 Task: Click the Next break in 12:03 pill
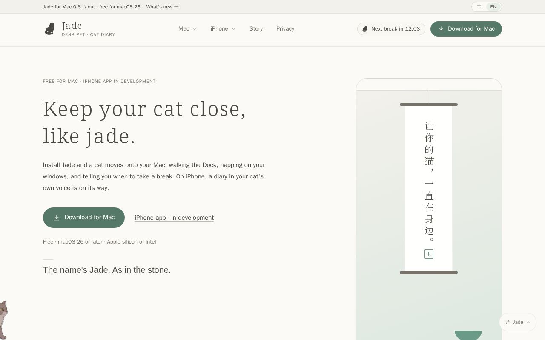[391, 29]
